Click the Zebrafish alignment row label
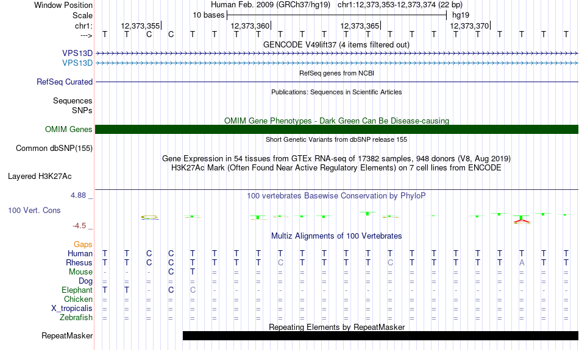This screenshot has height=350, width=579. [x=76, y=318]
